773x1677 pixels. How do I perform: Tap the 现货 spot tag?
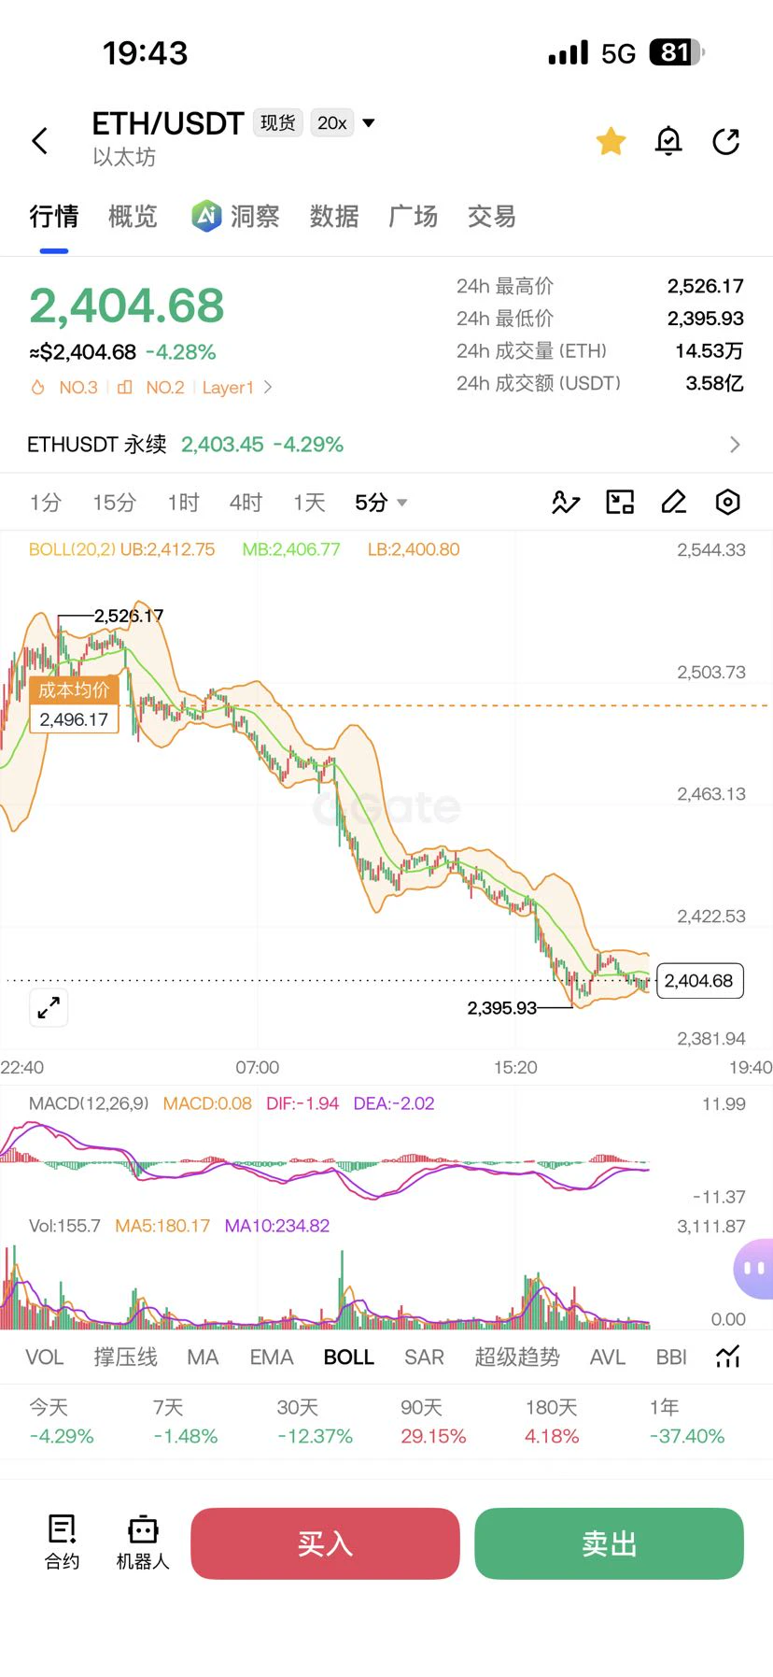click(x=277, y=123)
